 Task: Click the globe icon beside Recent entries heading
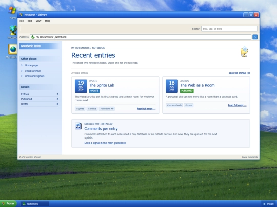(x=244, y=52)
